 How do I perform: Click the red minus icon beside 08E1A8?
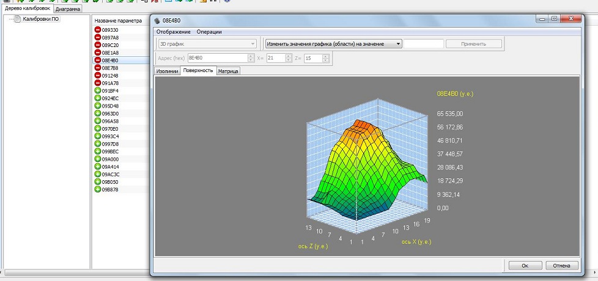(x=98, y=53)
